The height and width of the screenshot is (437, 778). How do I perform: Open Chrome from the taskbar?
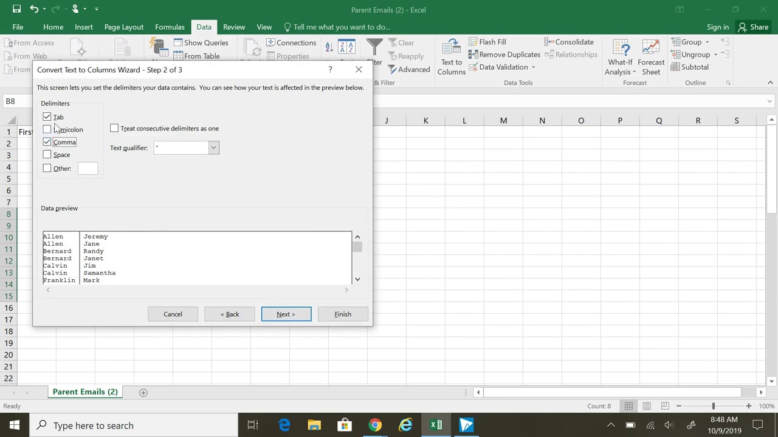375,425
